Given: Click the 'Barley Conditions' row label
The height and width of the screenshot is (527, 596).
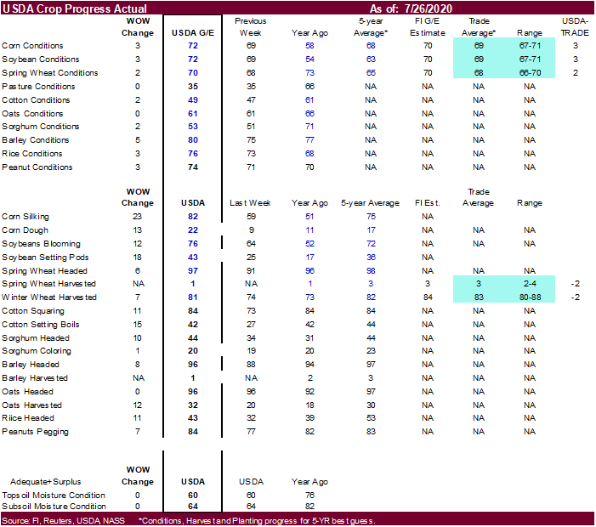Looking at the screenshot, I should (36, 140).
